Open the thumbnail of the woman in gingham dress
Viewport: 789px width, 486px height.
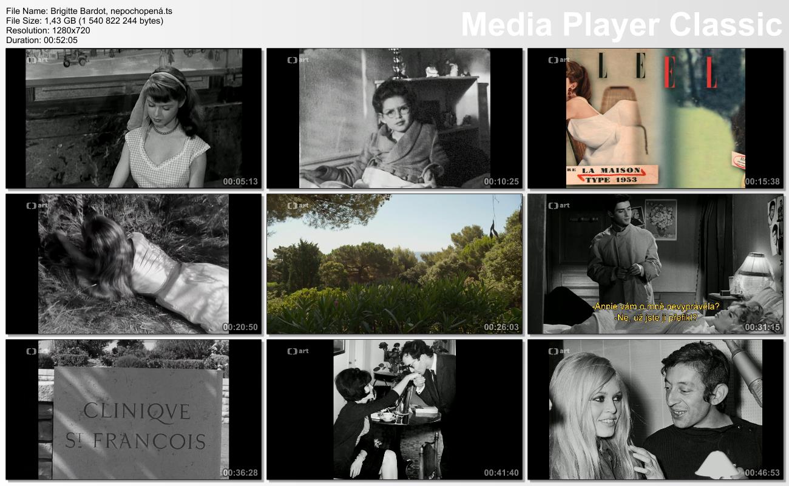134,118
